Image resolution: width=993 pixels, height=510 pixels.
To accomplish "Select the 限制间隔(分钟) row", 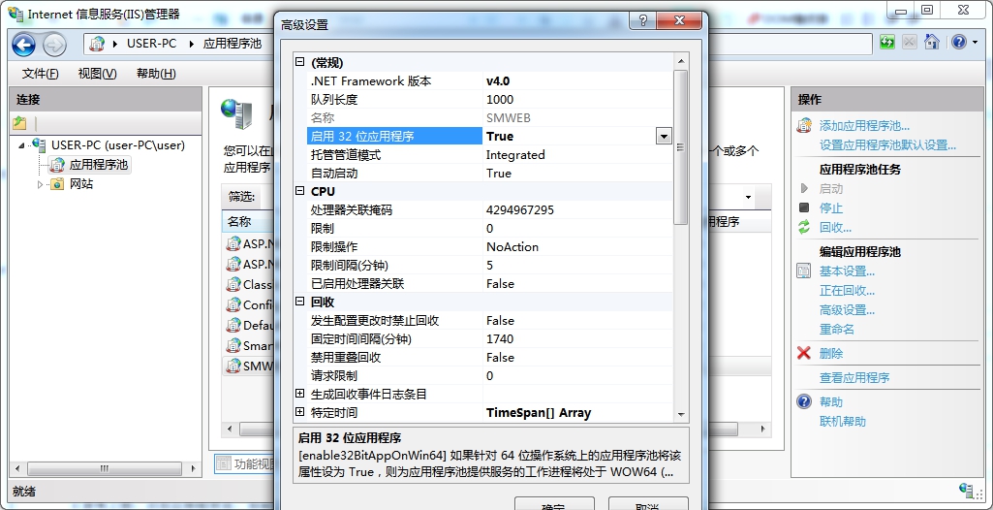I will point(489,265).
